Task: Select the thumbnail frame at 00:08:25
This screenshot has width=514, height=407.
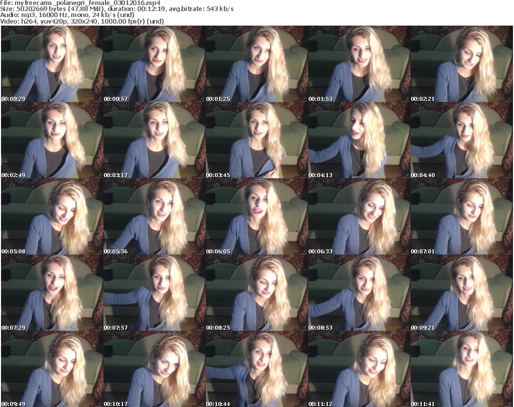Action: pos(256,293)
